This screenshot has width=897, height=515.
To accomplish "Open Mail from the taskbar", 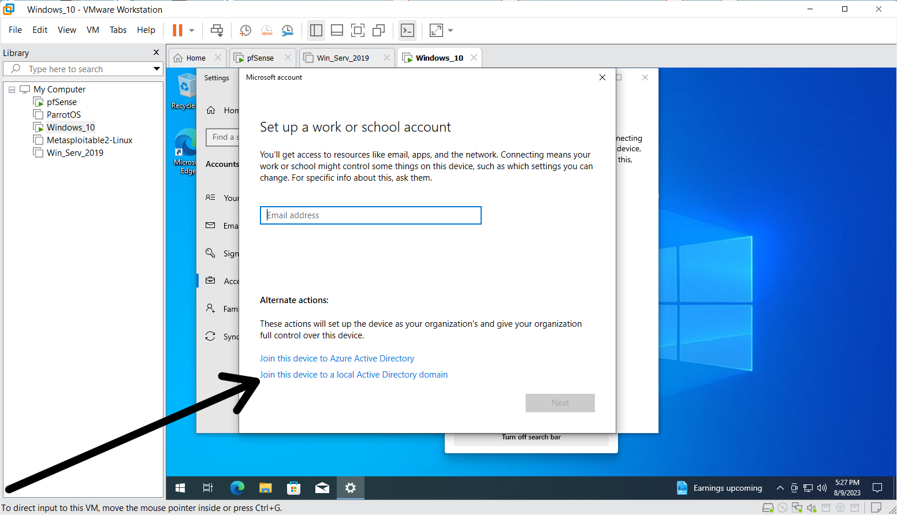I will (322, 488).
